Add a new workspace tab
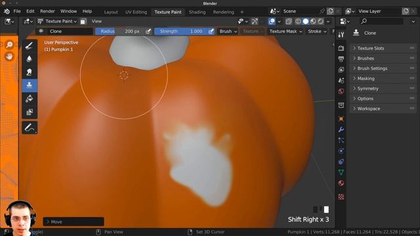Screen dimensions: 420x236 (x=242, y=12)
